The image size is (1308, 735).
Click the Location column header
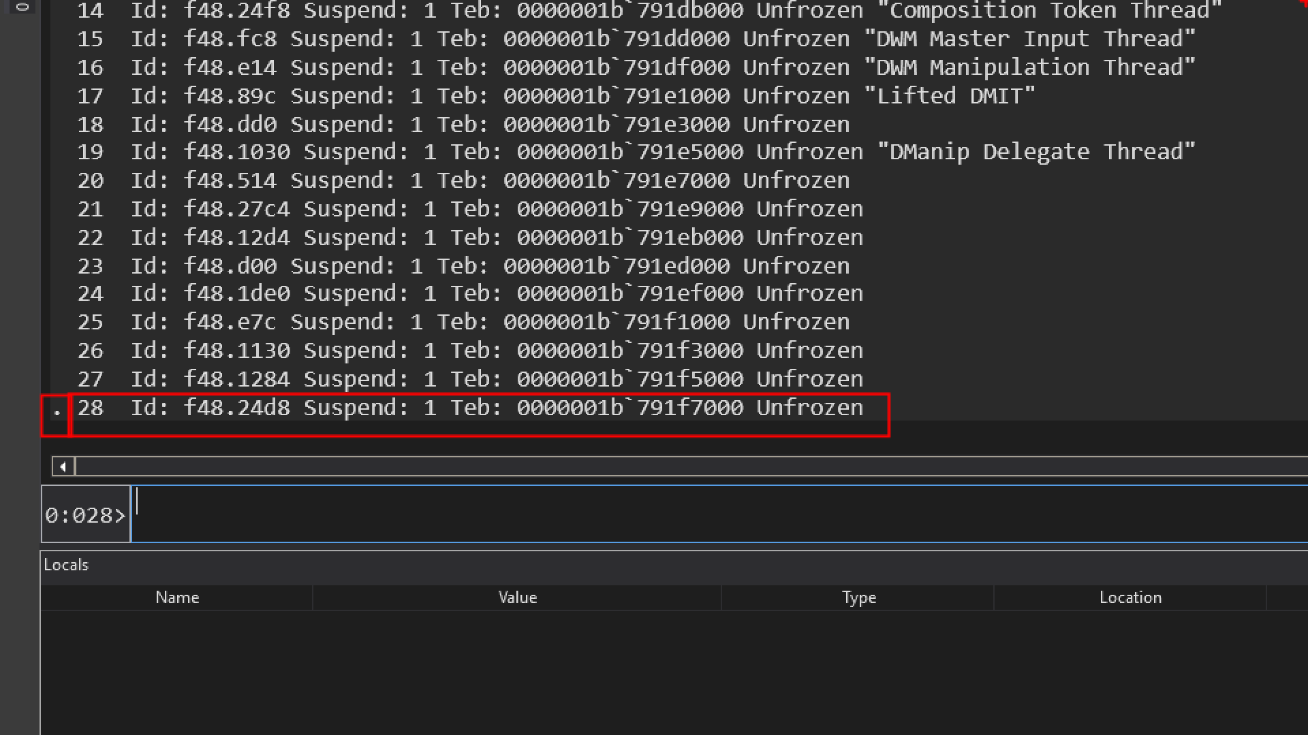1130,598
